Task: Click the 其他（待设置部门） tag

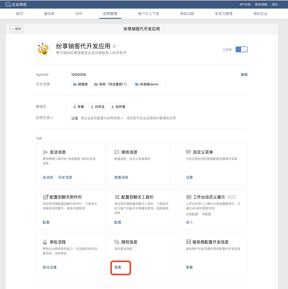Action: point(111,84)
